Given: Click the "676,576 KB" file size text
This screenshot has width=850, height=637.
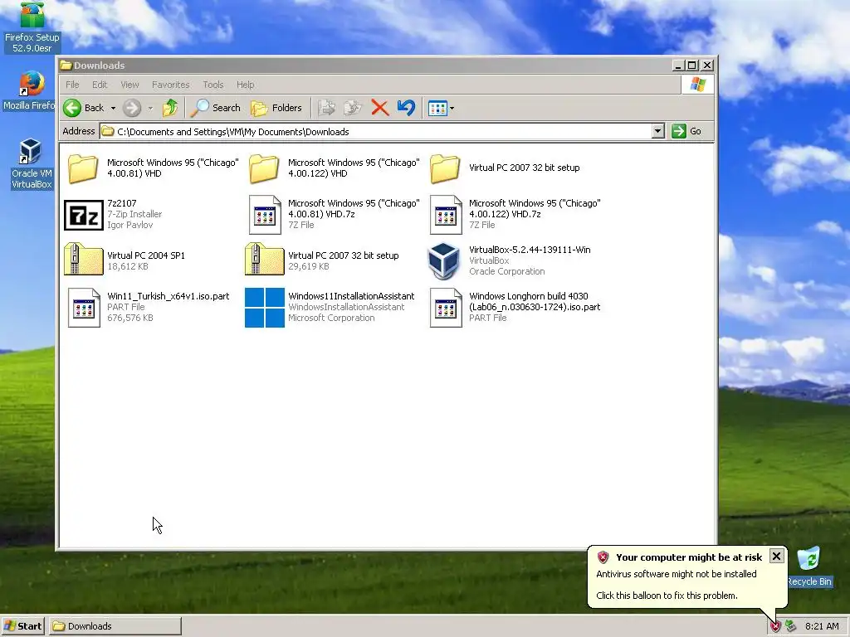Looking at the screenshot, I should 130,318.
